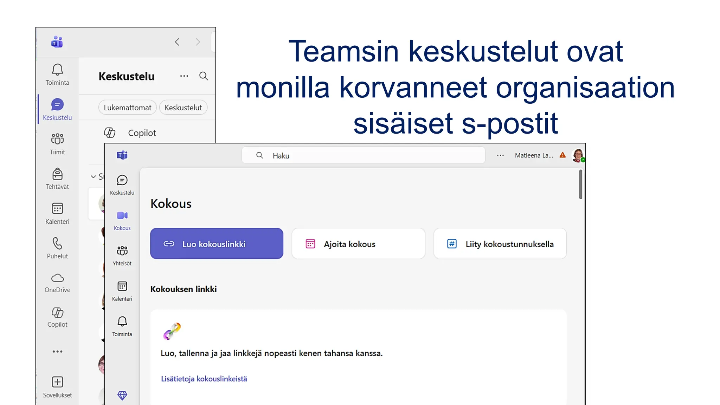Image resolution: width=720 pixels, height=405 pixels.
Task: Filter by Lukemattomat chip
Action: click(127, 108)
